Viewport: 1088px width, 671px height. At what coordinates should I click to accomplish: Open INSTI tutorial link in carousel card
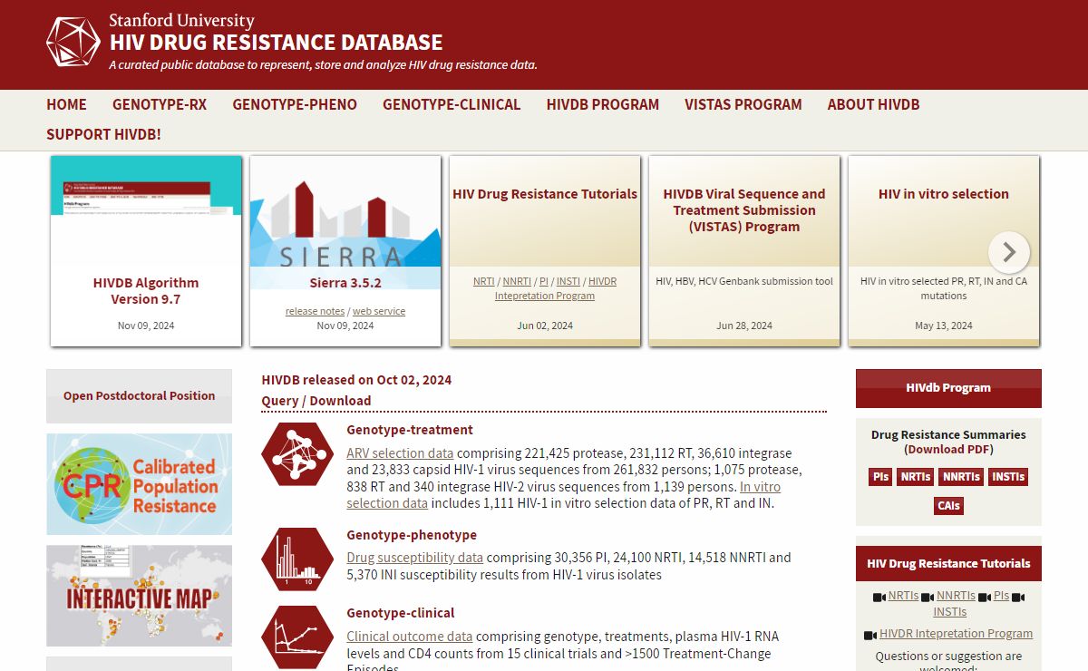(x=568, y=281)
